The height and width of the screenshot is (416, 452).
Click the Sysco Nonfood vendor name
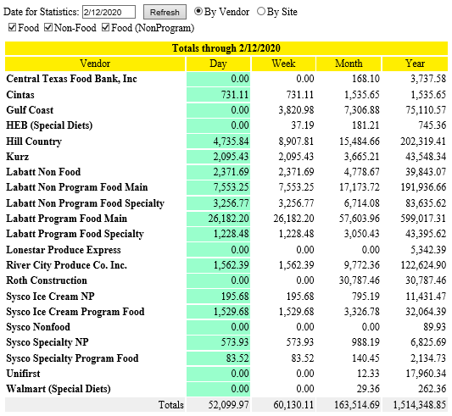point(38,327)
